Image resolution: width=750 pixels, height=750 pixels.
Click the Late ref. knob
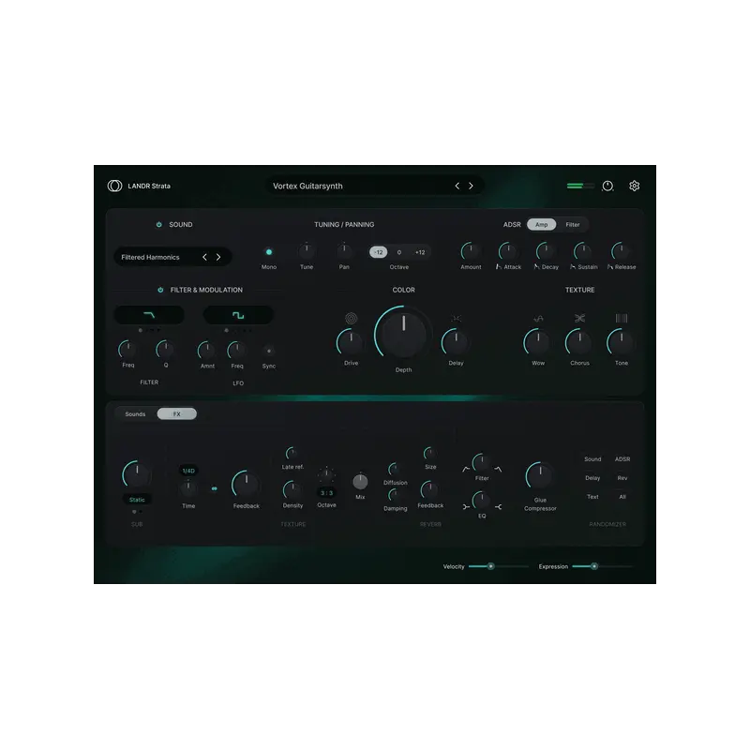point(292,454)
